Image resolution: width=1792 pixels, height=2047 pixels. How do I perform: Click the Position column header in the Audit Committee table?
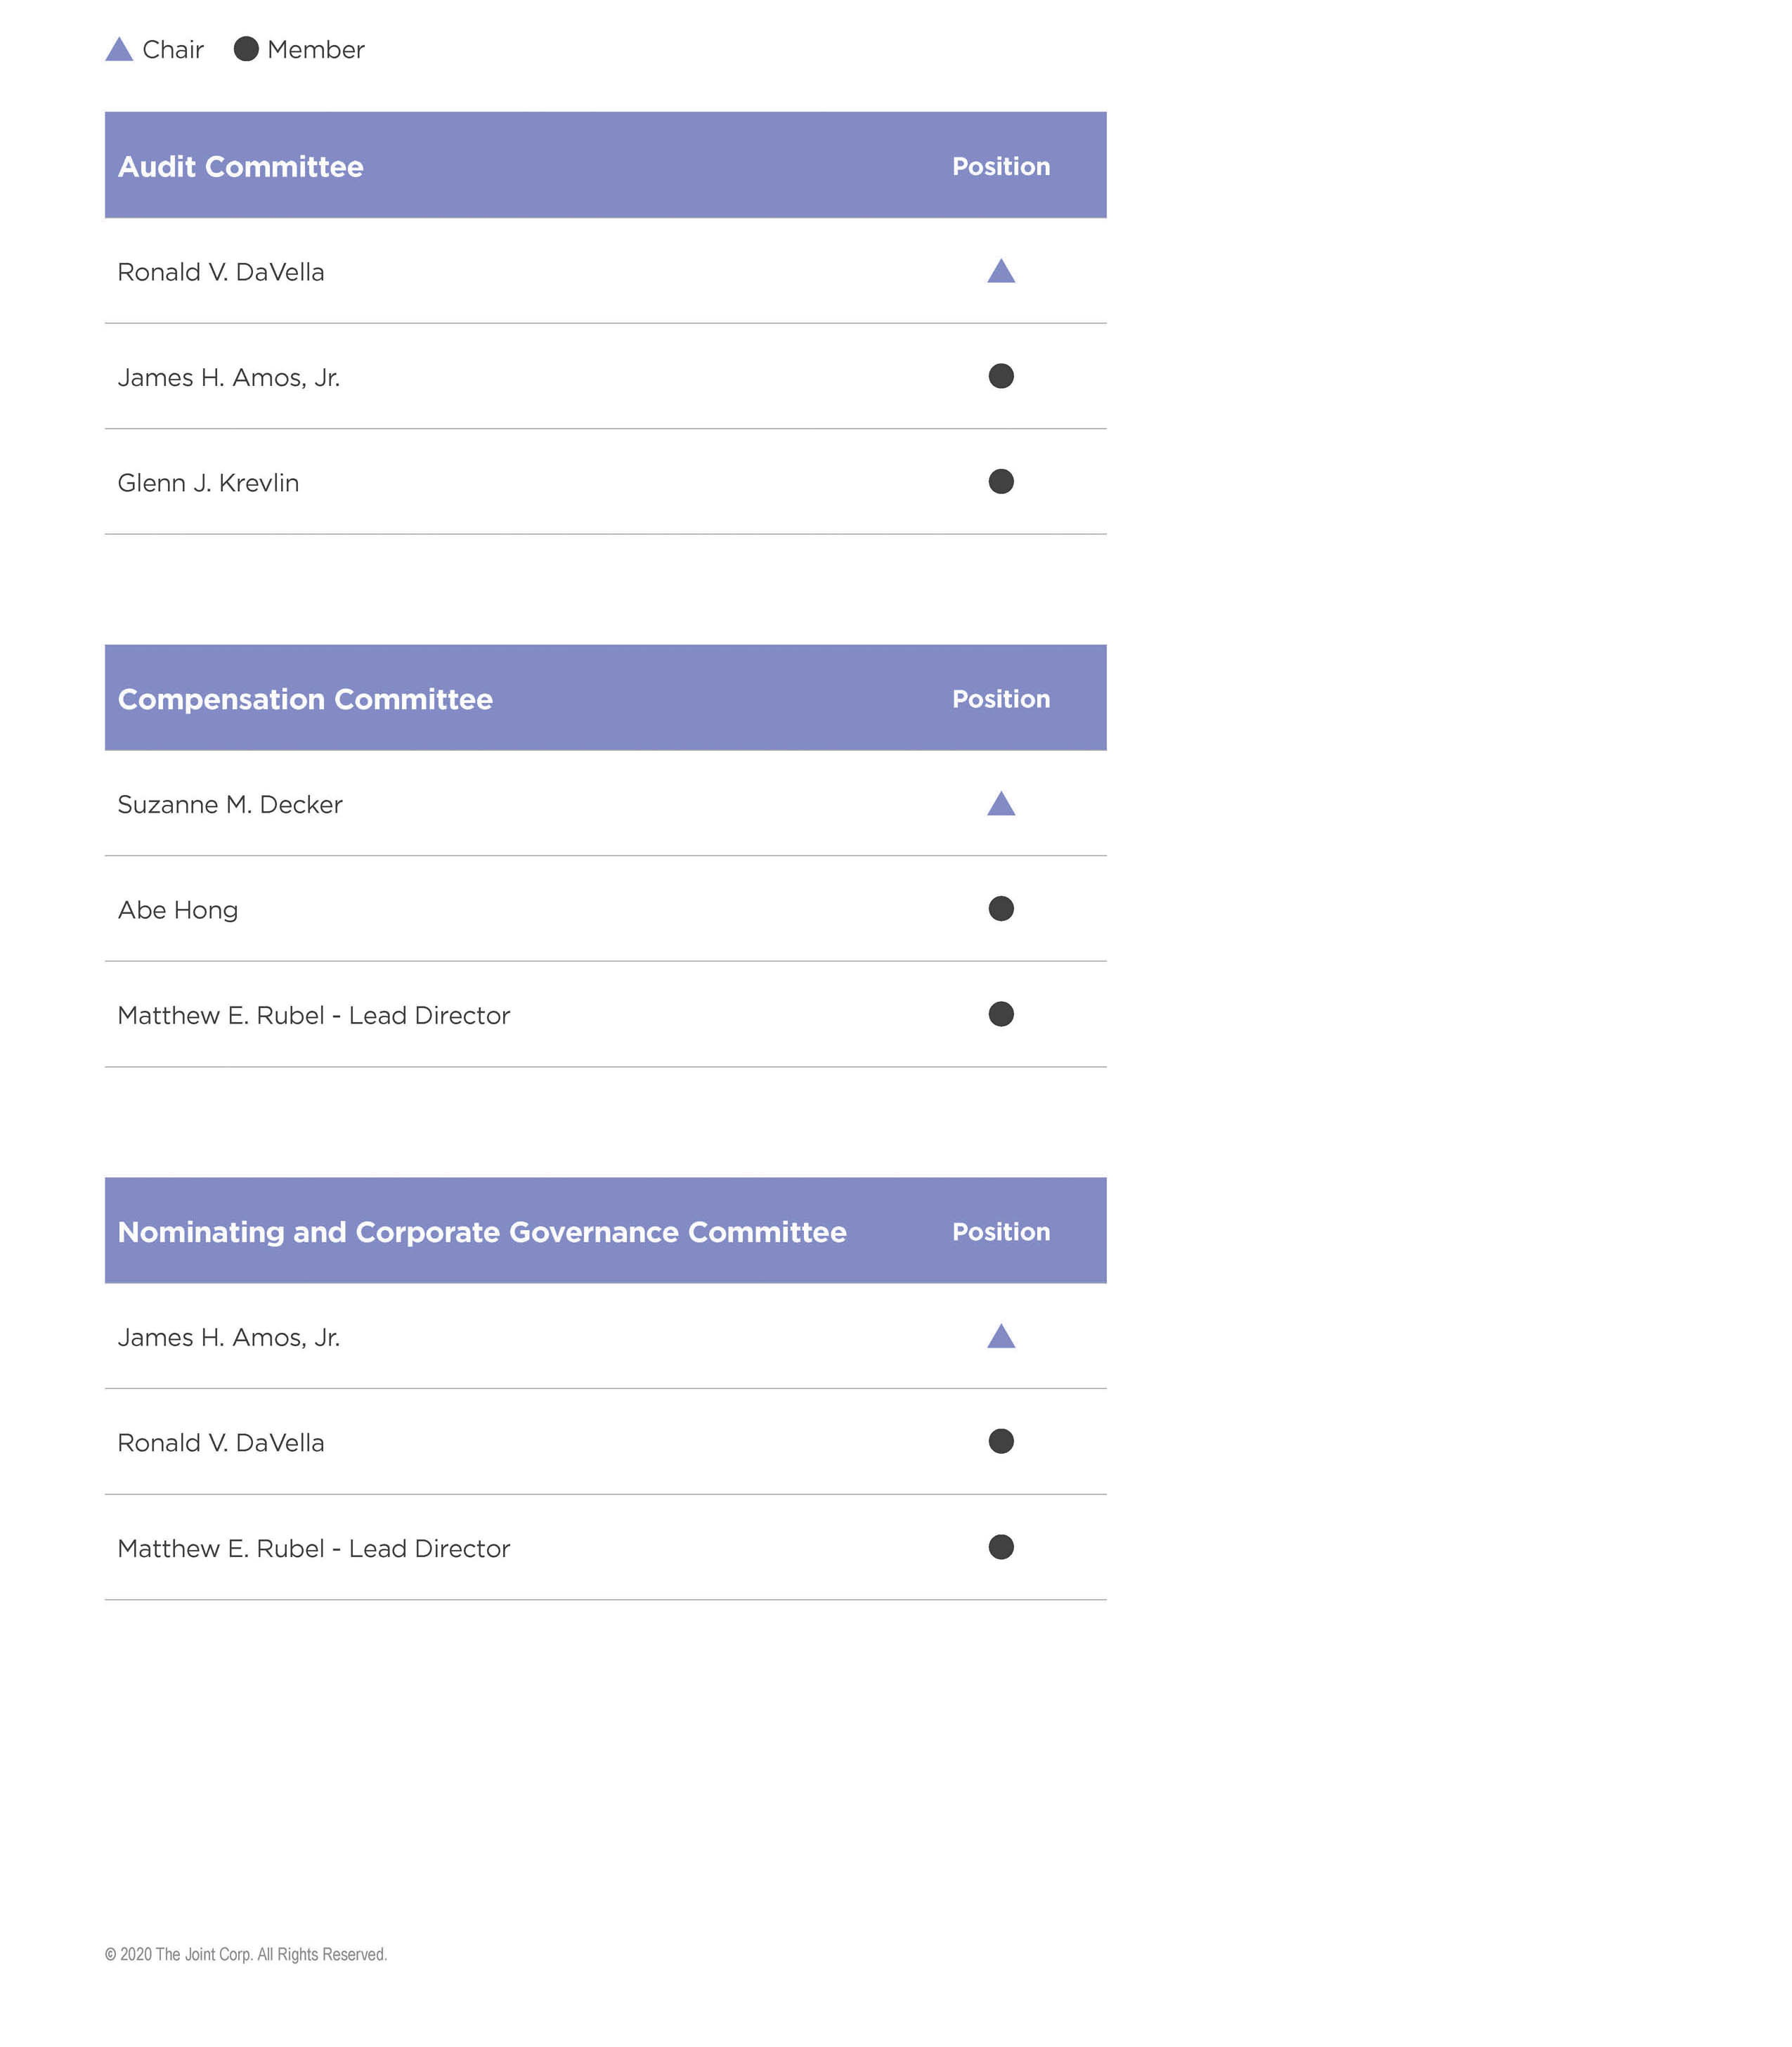pos(1001,167)
